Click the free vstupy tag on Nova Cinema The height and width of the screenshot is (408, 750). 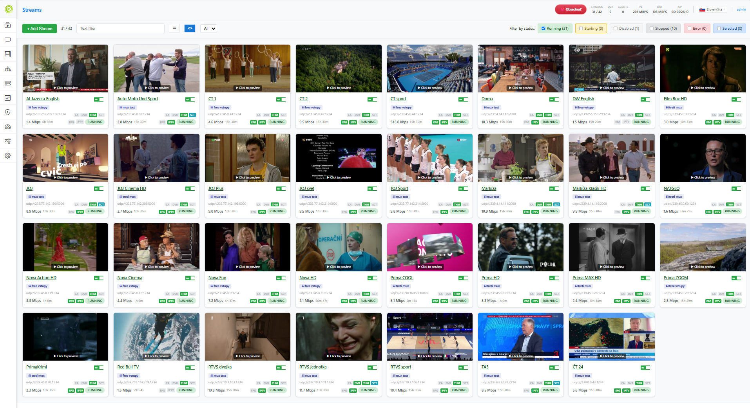click(129, 286)
